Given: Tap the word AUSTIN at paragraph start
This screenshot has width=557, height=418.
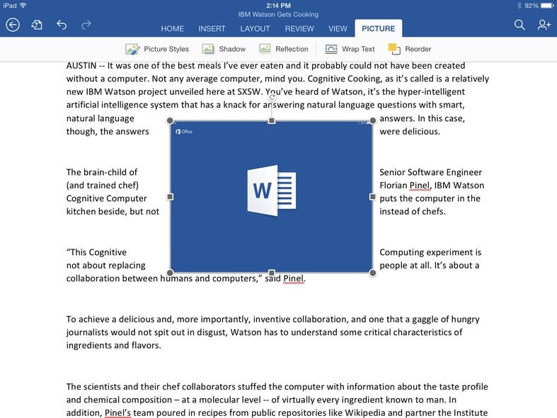Looking at the screenshot, I should (x=81, y=66).
